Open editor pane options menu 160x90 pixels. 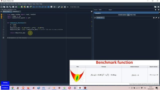tap(91, 11)
